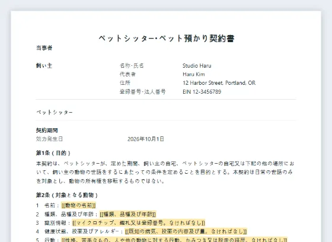Click the 健康状態、投薬及びアレルギー label
This screenshot has width=332, height=242.
coord(84,231)
